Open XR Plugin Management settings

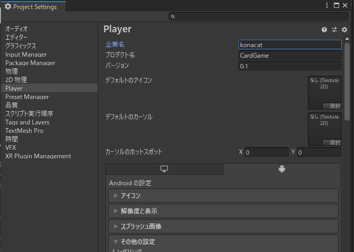[49, 156]
